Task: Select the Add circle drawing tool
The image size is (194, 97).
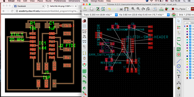Action: click(x=179, y=66)
